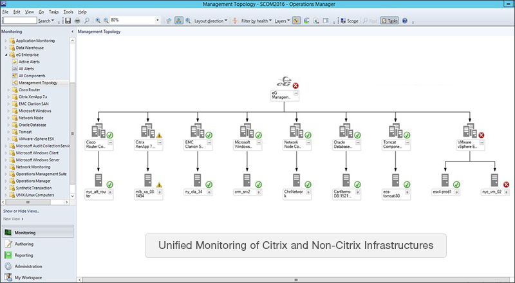Click the All Components view icon
The width and height of the screenshot is (515, 283).
(14, 75)
